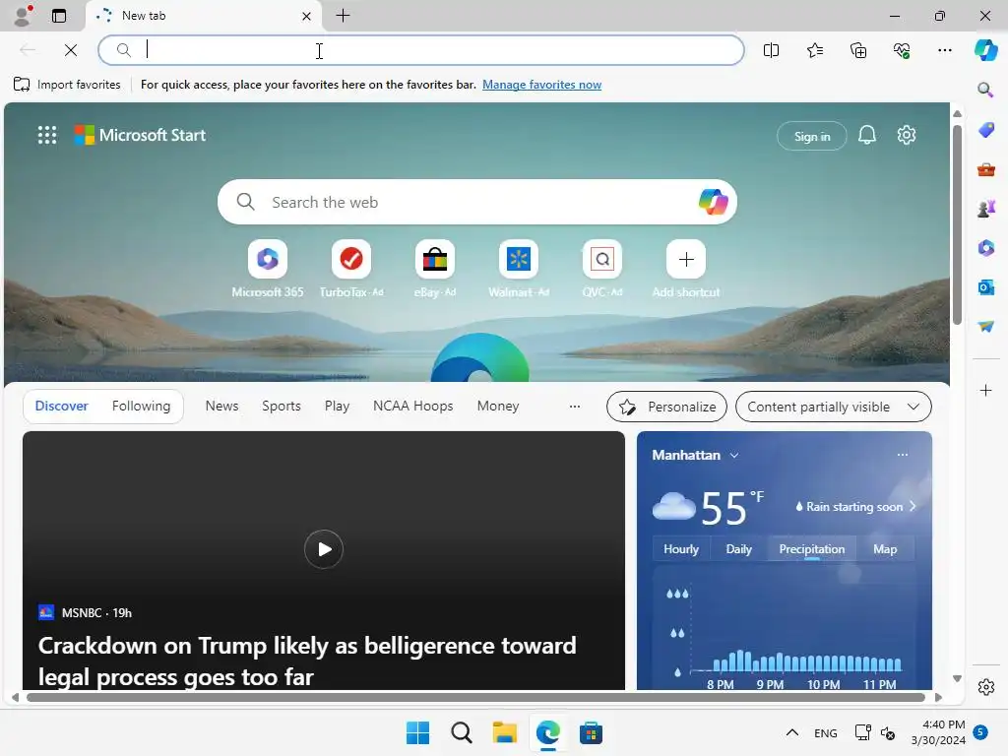This screenshot has width=1008, height=756.
Task: Open the profile avatar menu
Action: [23, 16]
